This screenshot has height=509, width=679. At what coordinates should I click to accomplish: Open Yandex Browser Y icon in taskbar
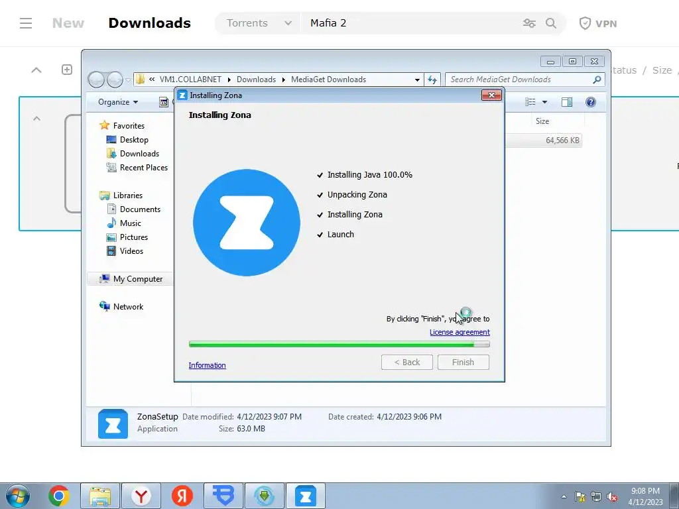tap(141, 496)
